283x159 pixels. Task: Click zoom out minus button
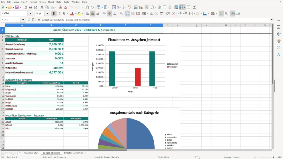(255, 157)
